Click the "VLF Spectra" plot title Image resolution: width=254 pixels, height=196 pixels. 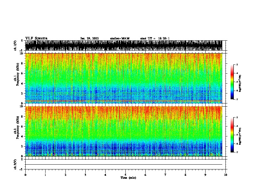[x=37, y=38]
